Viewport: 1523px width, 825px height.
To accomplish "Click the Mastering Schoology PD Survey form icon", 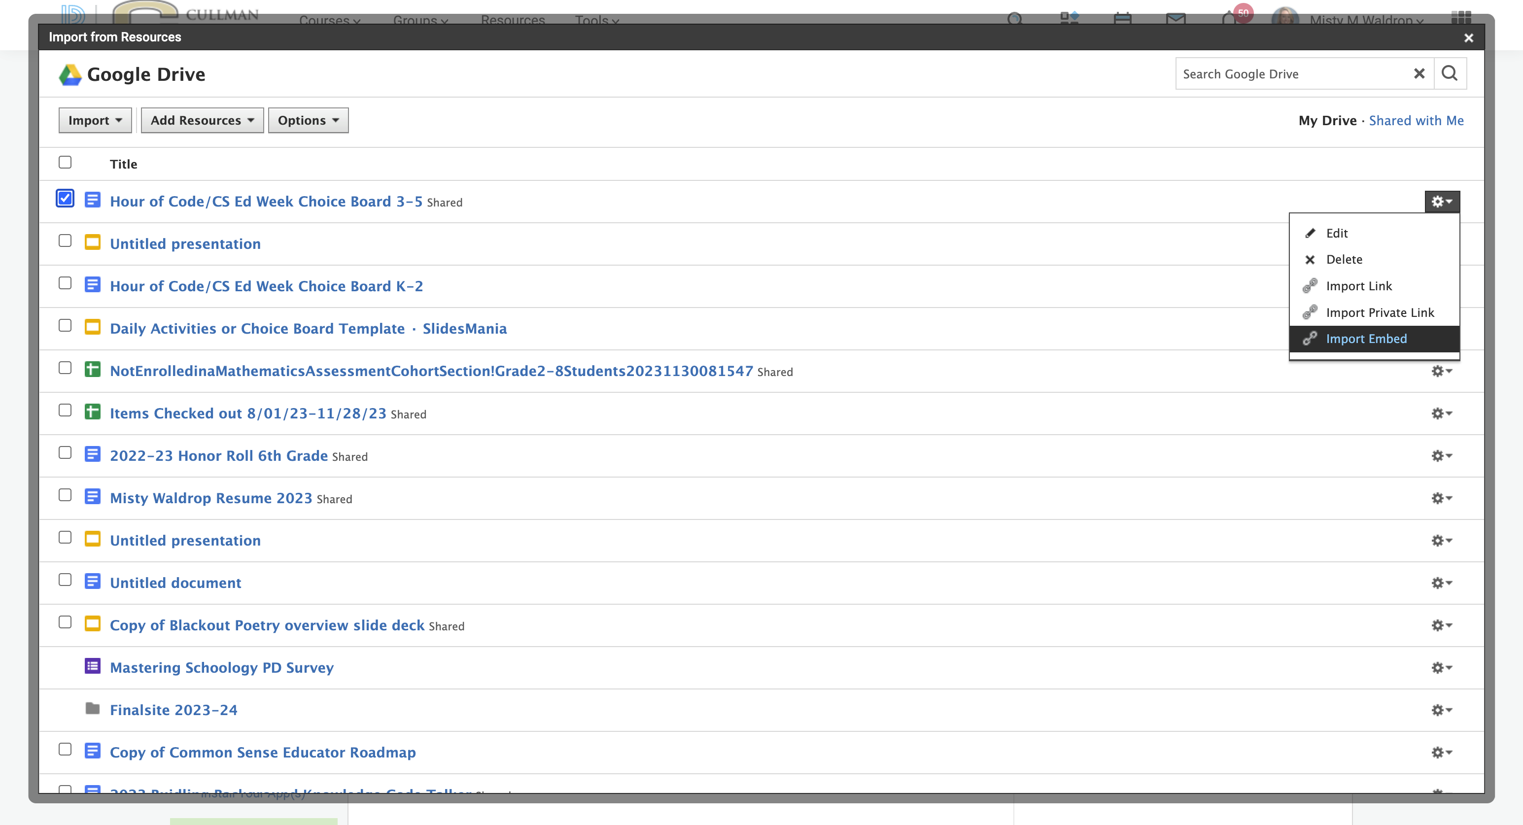I will click(x=92, y=666).
